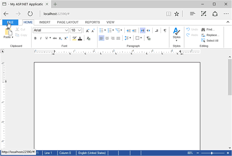The image size is (232, 156).
Task: Click the line spacing icon
Action: coord(127,38)
